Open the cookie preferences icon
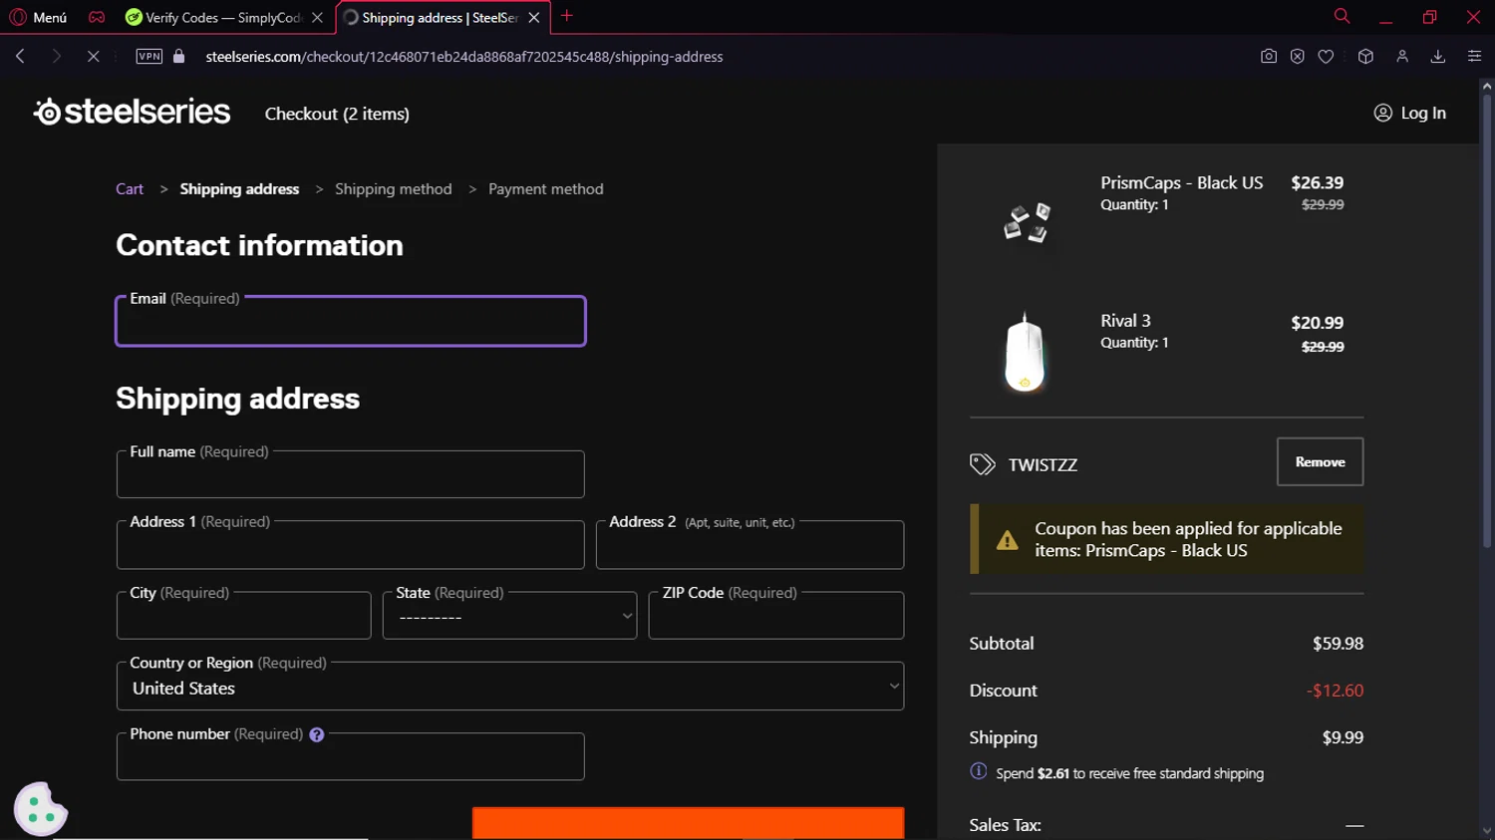This screenshot has width=1495, height=840. point(41,808)
